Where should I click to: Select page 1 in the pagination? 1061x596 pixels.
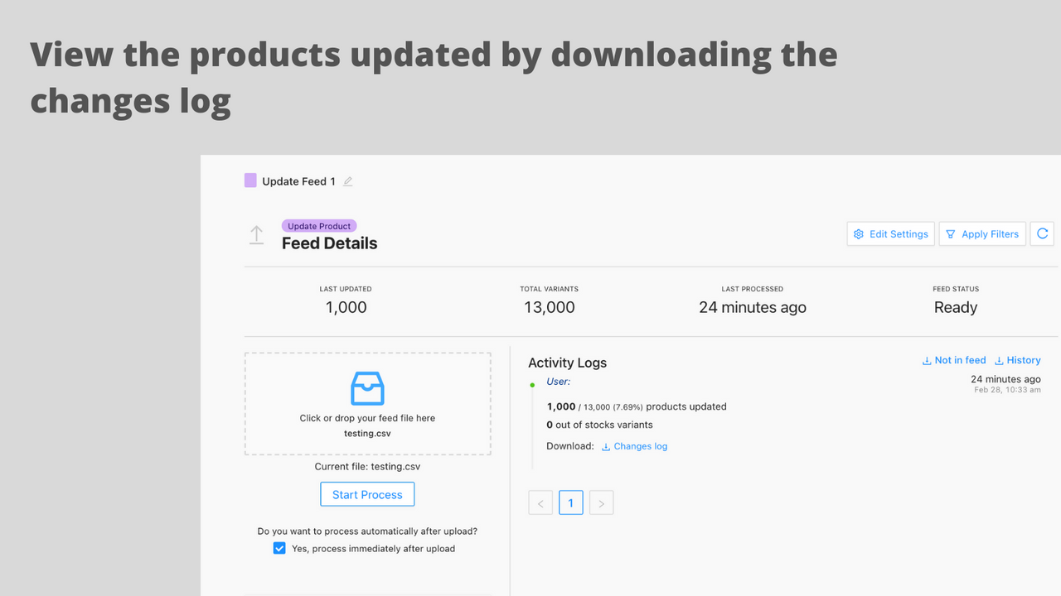tap(570, 502)
